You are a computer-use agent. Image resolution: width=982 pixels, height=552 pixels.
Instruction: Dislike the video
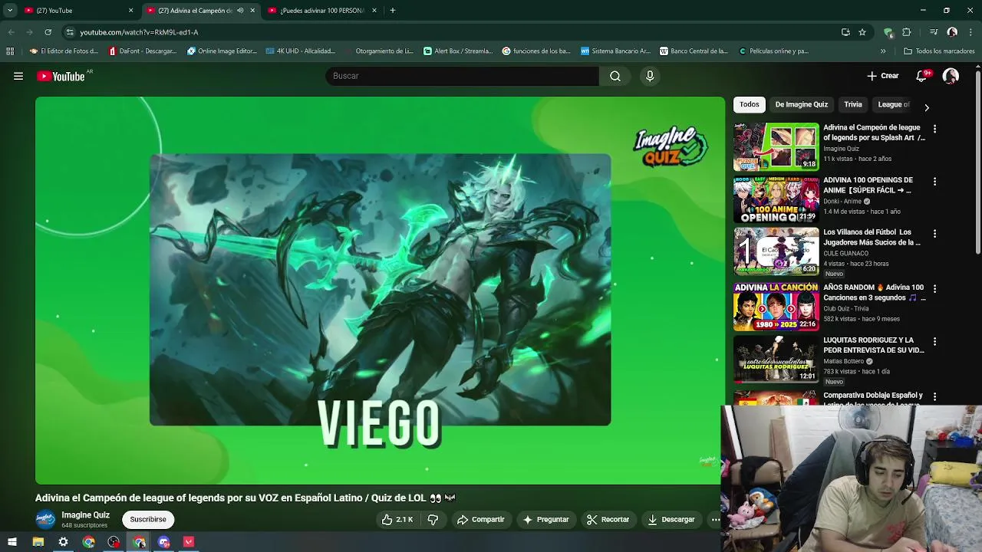433,519
